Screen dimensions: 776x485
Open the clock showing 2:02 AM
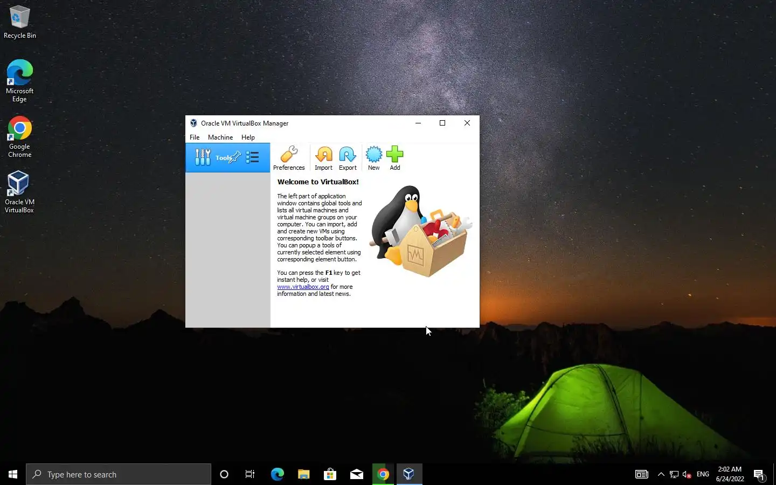730,474
